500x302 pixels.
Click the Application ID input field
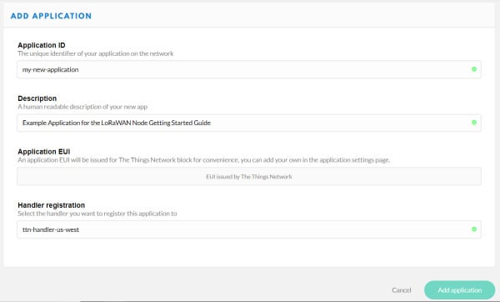pos(249,69)
